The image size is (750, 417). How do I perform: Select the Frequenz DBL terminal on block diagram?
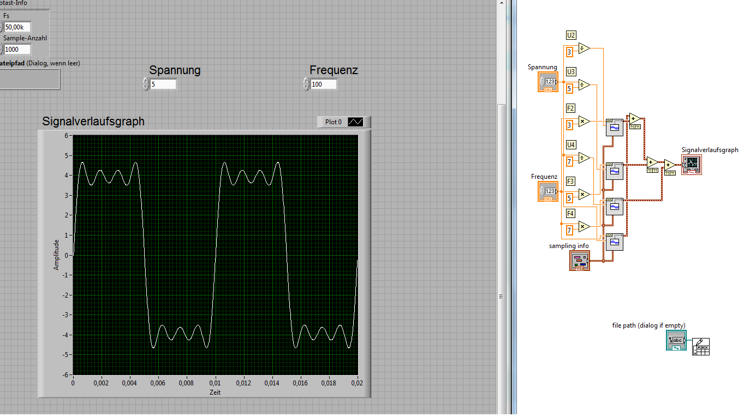(x=548, y=191)
